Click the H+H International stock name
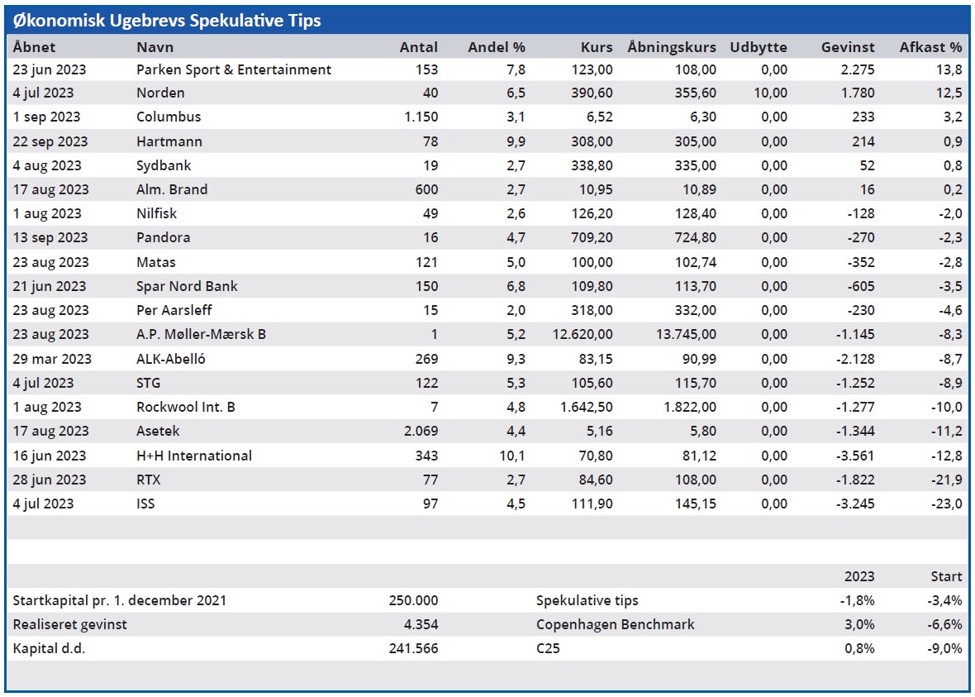 coord(194,456)
